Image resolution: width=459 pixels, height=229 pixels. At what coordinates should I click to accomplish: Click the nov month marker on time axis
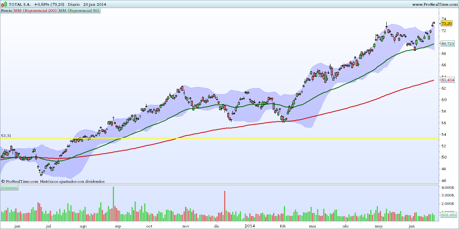(186, 226)
